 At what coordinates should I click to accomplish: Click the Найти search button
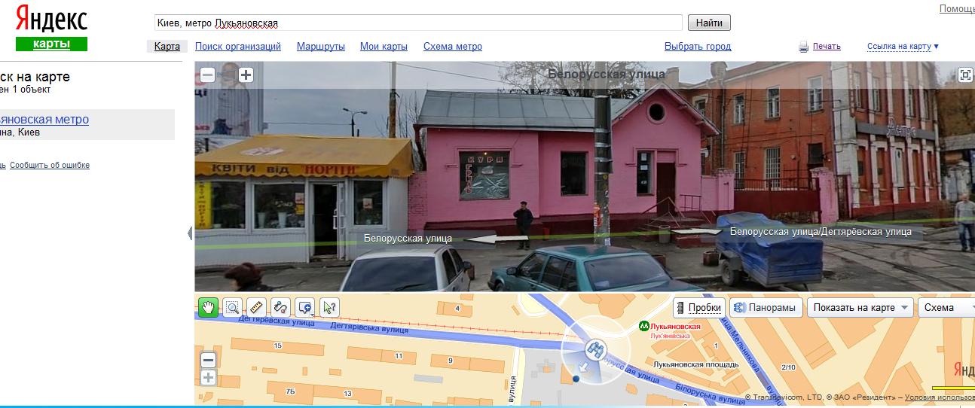(x=709, y=23)
